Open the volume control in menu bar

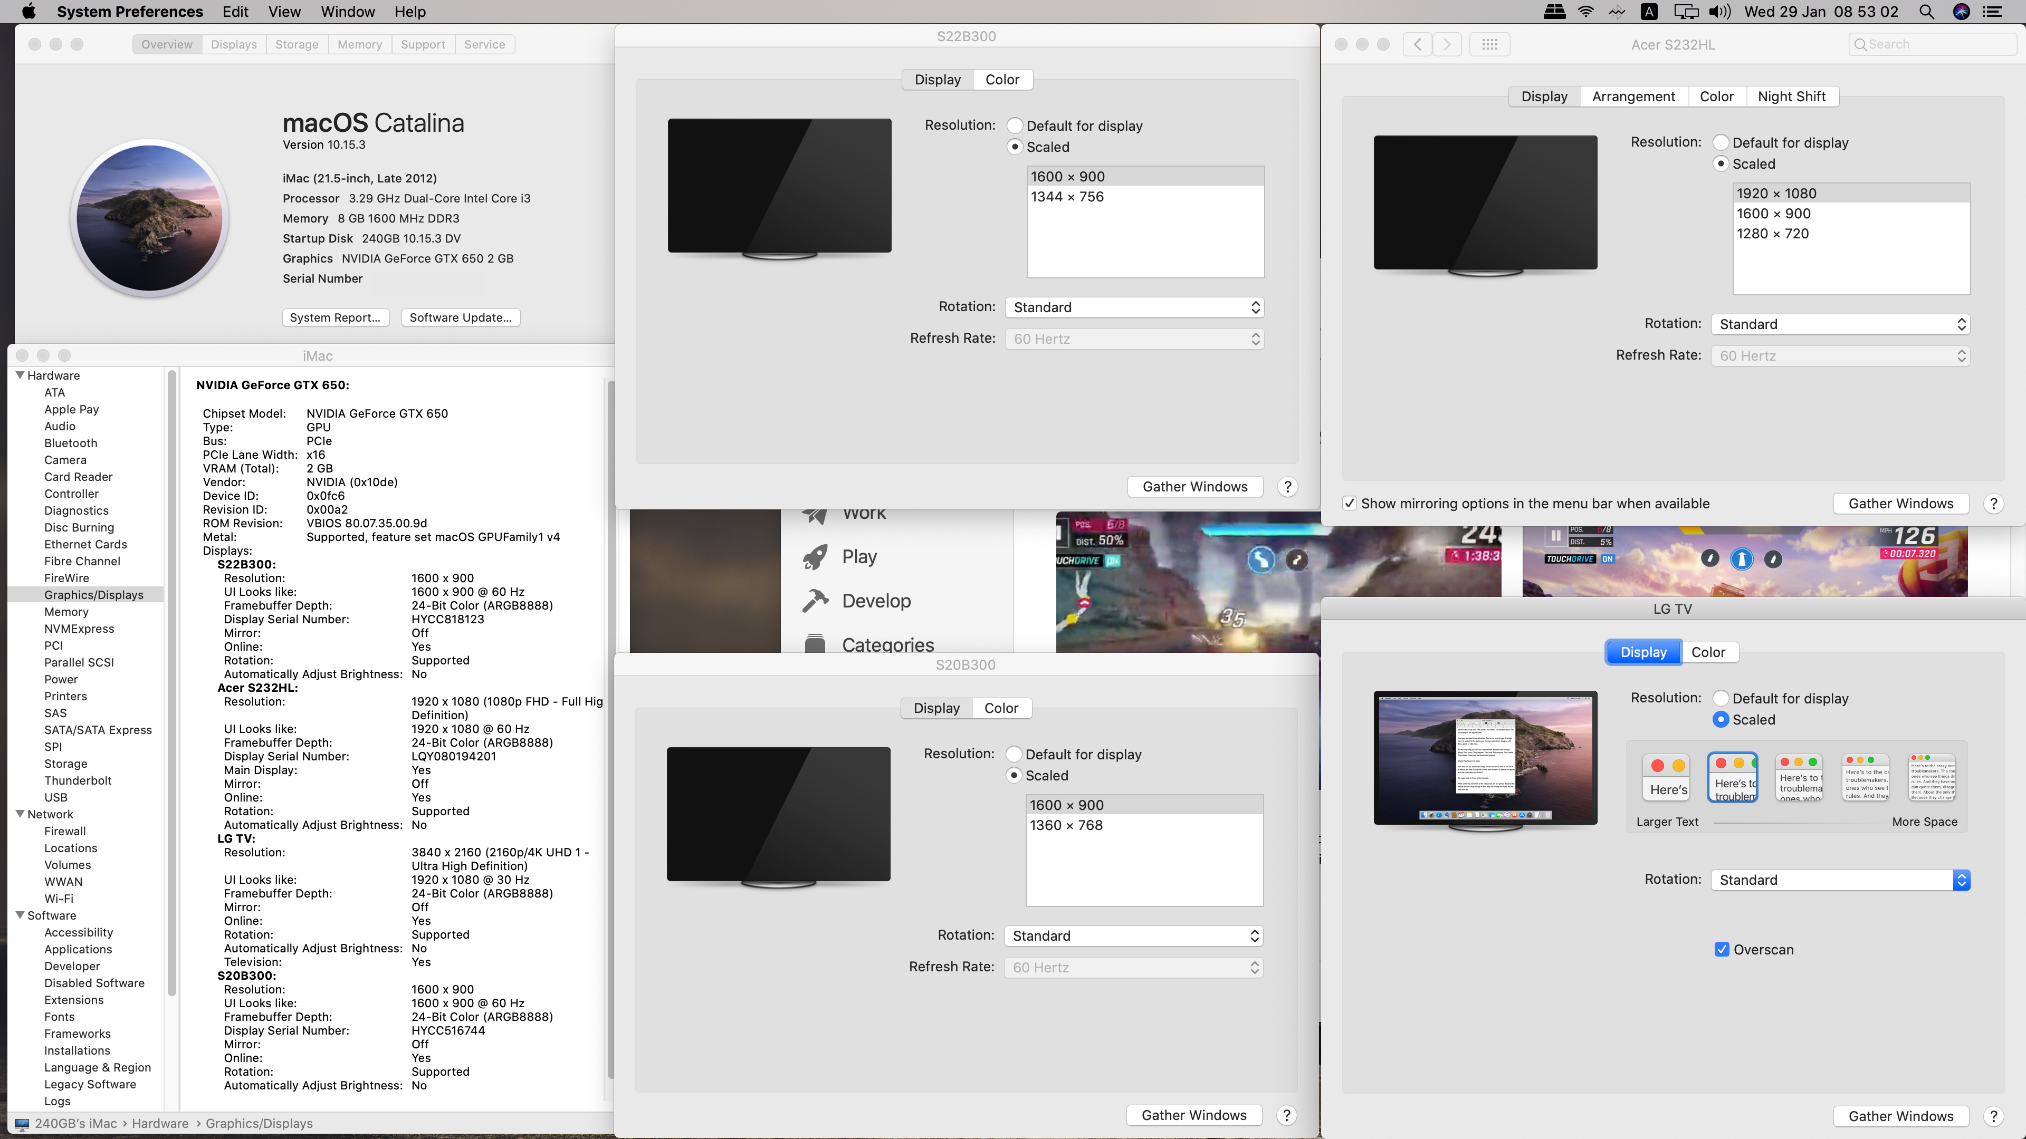pyautogui.click(x=1720, y=11)
